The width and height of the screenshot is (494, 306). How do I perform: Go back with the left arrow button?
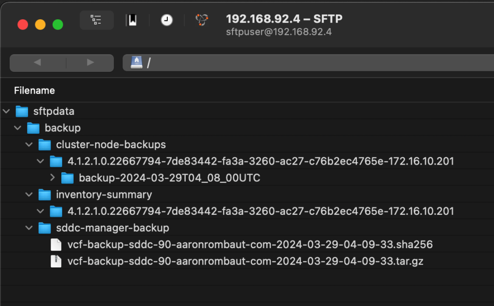pos(37,63)
